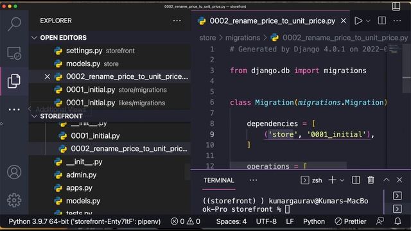Image resolution: width=411 pixels, height=231 pixels.
Task: Select the Explorer files icon
Action: tap(14, 81)
